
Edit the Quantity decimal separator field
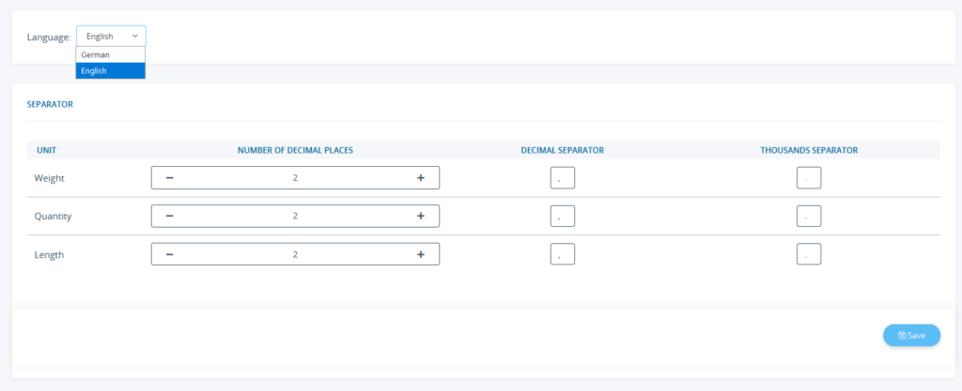(x=563, y=216)
